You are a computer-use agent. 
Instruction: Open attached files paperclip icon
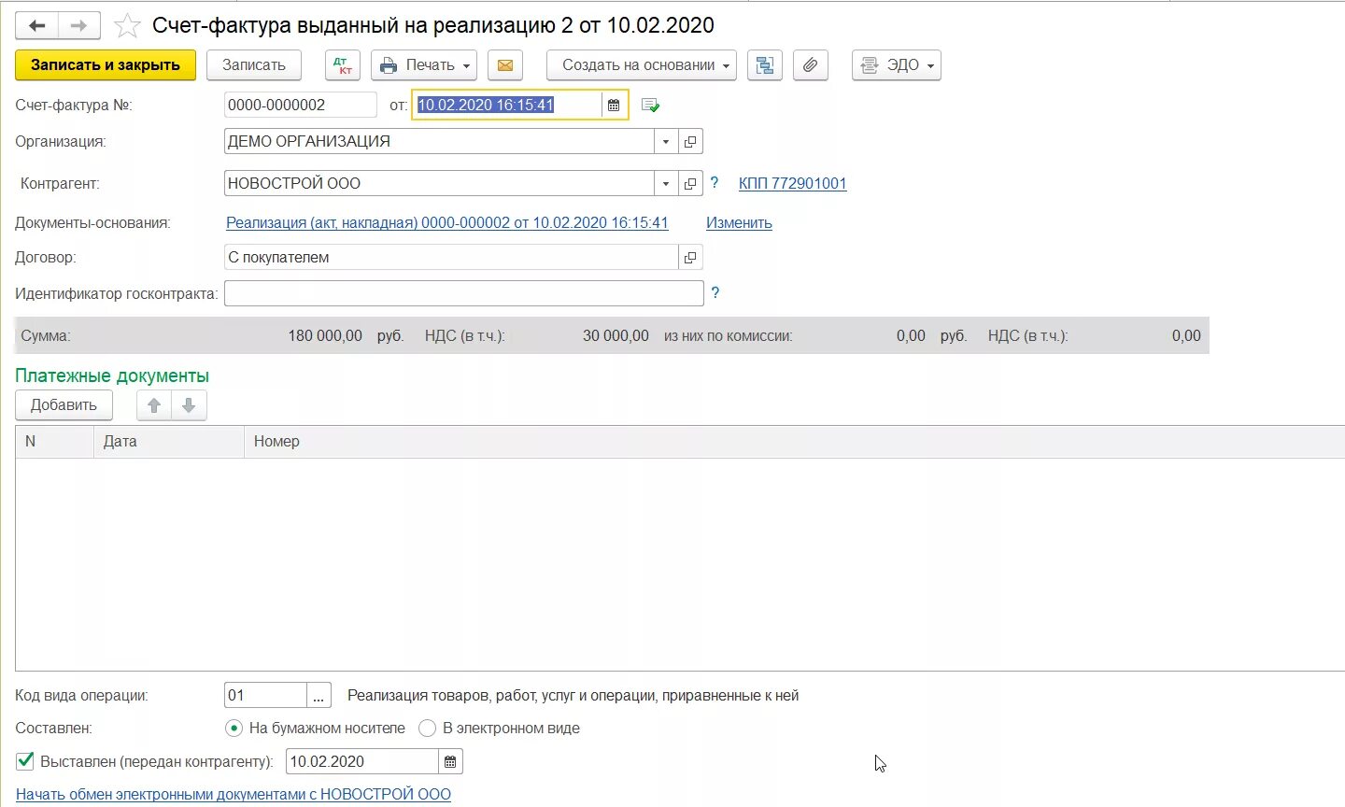(x=811, y=65)
